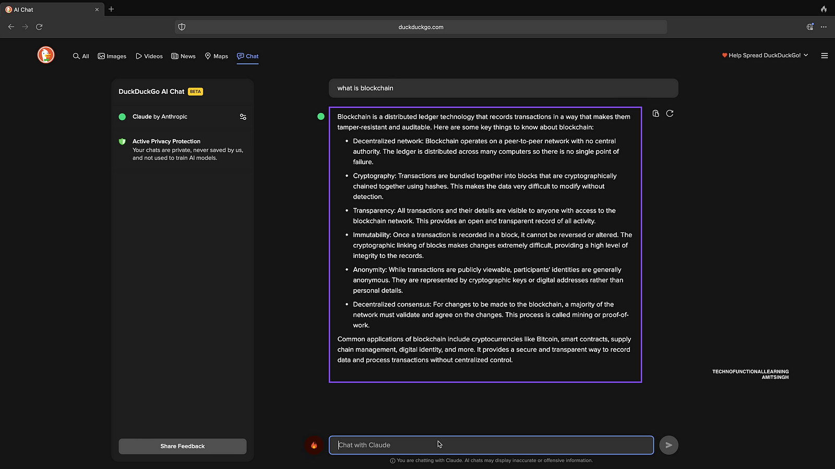Open the Maps search tab
This screenshot has height=469, width=835.
(x=216, y=56)
